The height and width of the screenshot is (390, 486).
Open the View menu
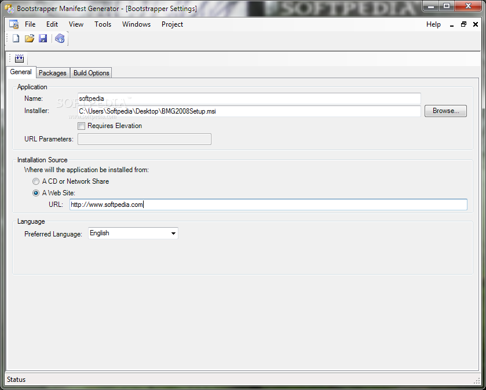tap(76, 24)
